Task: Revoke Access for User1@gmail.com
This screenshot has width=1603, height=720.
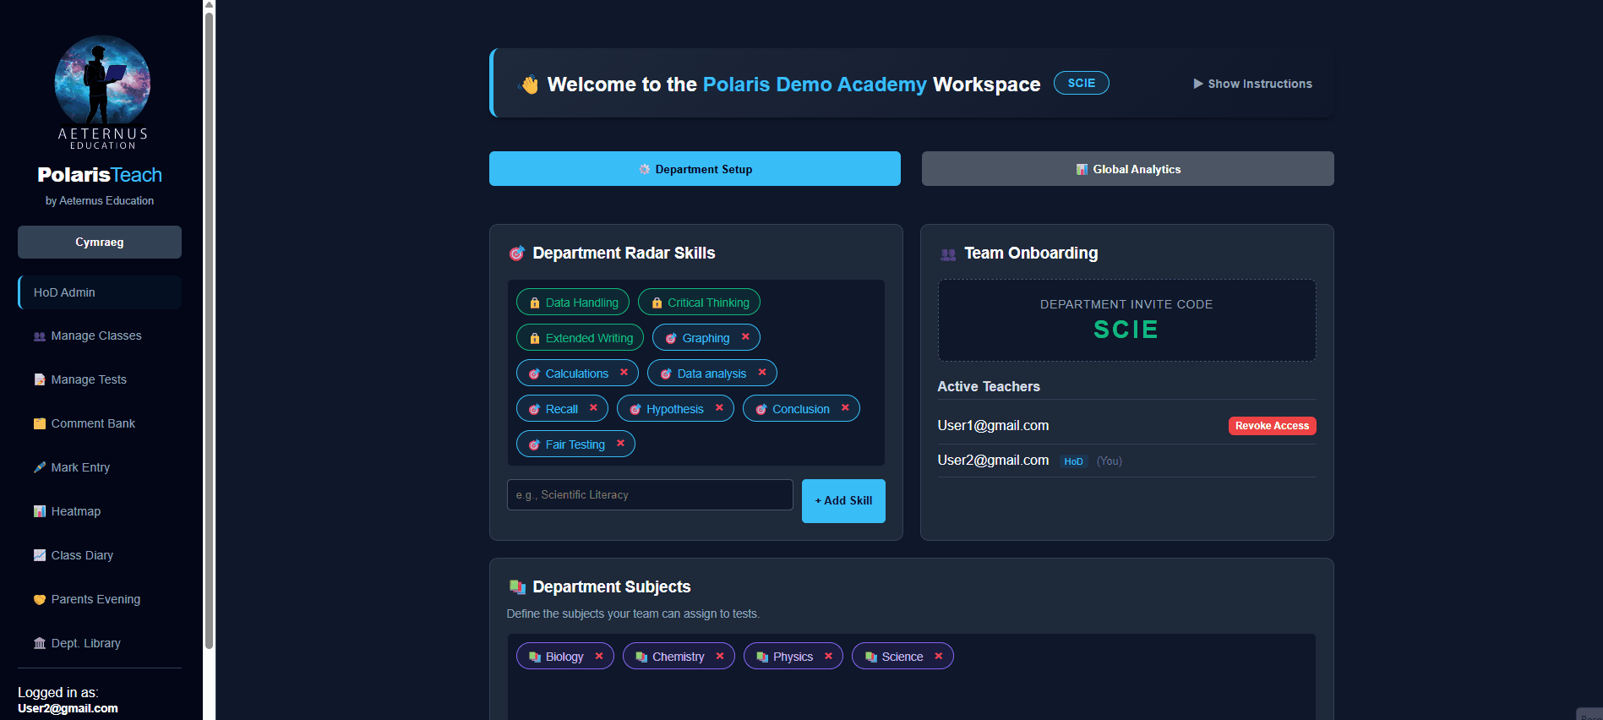Action: [1272, 426]
